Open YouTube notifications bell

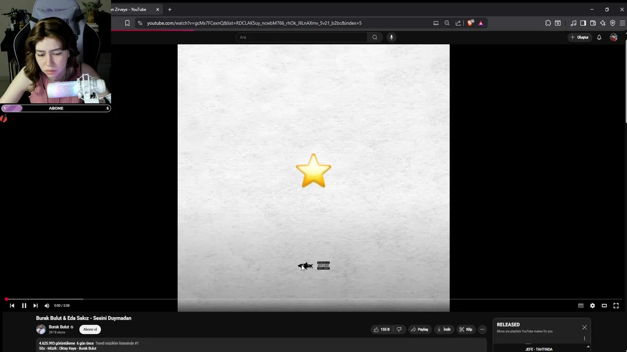[599, 37]
